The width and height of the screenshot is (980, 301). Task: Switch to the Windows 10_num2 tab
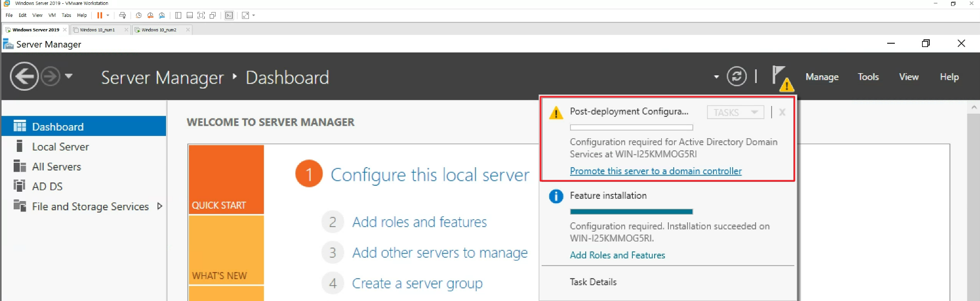pos(159,30)
